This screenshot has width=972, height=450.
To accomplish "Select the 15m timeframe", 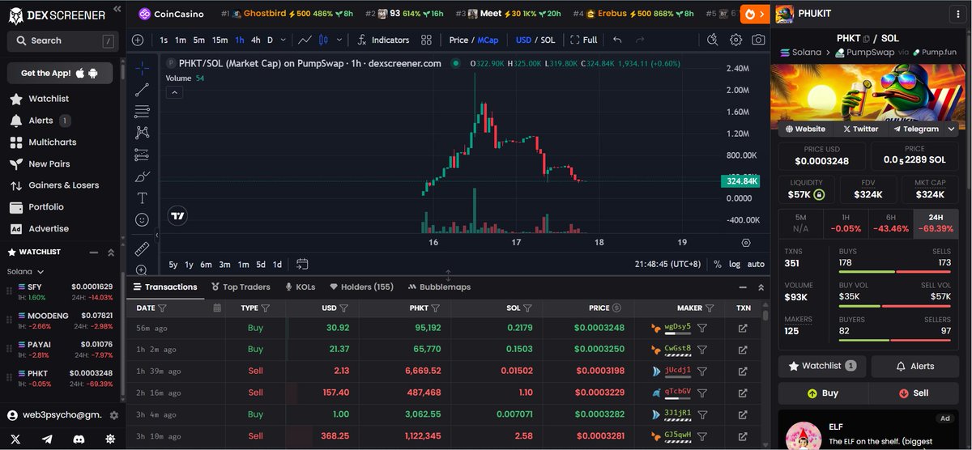I will point(220,40).
